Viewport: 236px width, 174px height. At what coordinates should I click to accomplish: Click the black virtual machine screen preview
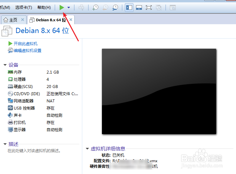click(159, 92)
